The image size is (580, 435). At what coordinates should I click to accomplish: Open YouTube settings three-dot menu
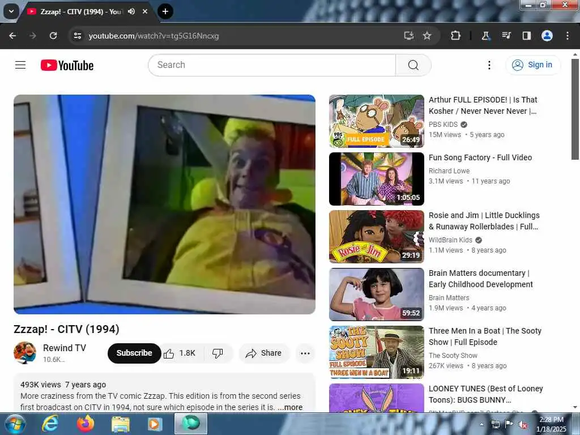[x=489, y=65]
